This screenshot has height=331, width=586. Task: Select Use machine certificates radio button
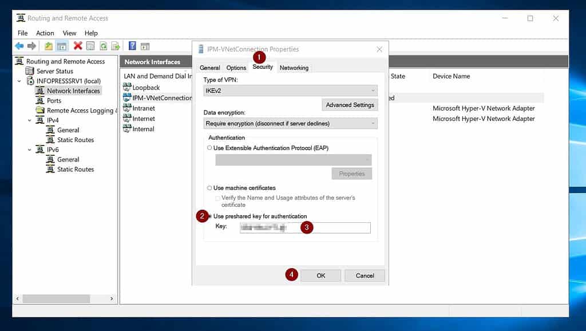209,188
